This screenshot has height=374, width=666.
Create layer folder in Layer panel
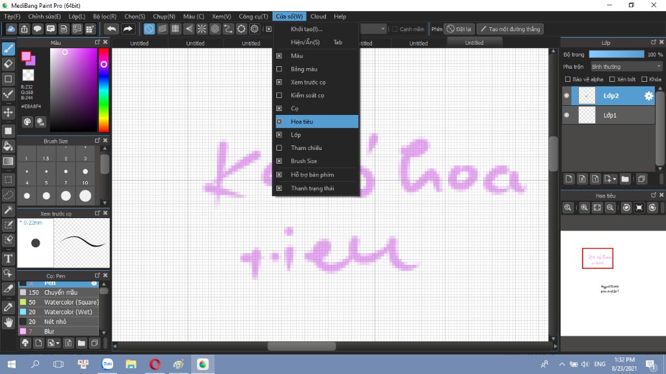click(x=625, y=179)
